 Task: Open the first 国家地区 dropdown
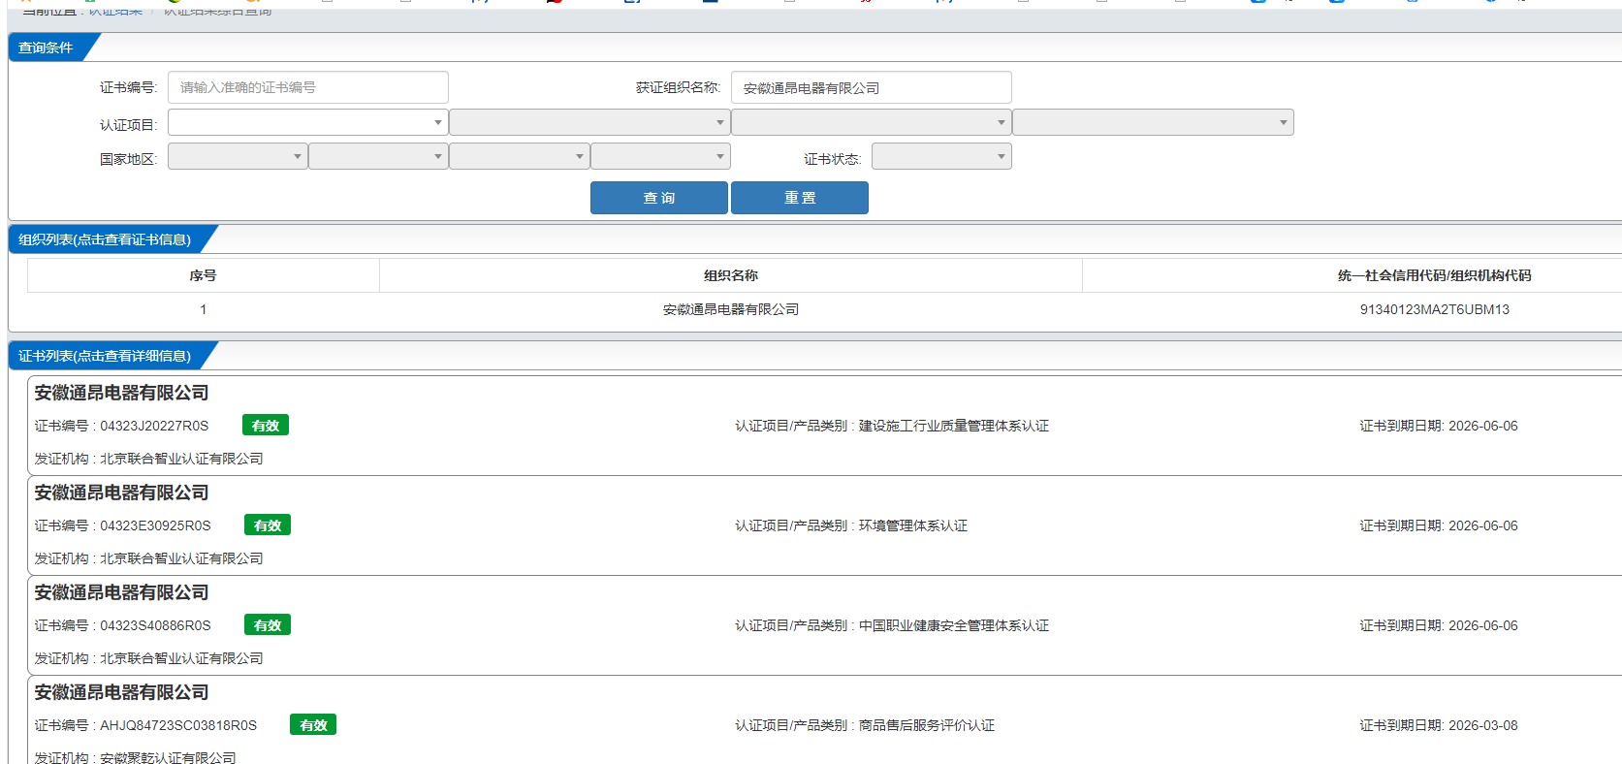238,156
